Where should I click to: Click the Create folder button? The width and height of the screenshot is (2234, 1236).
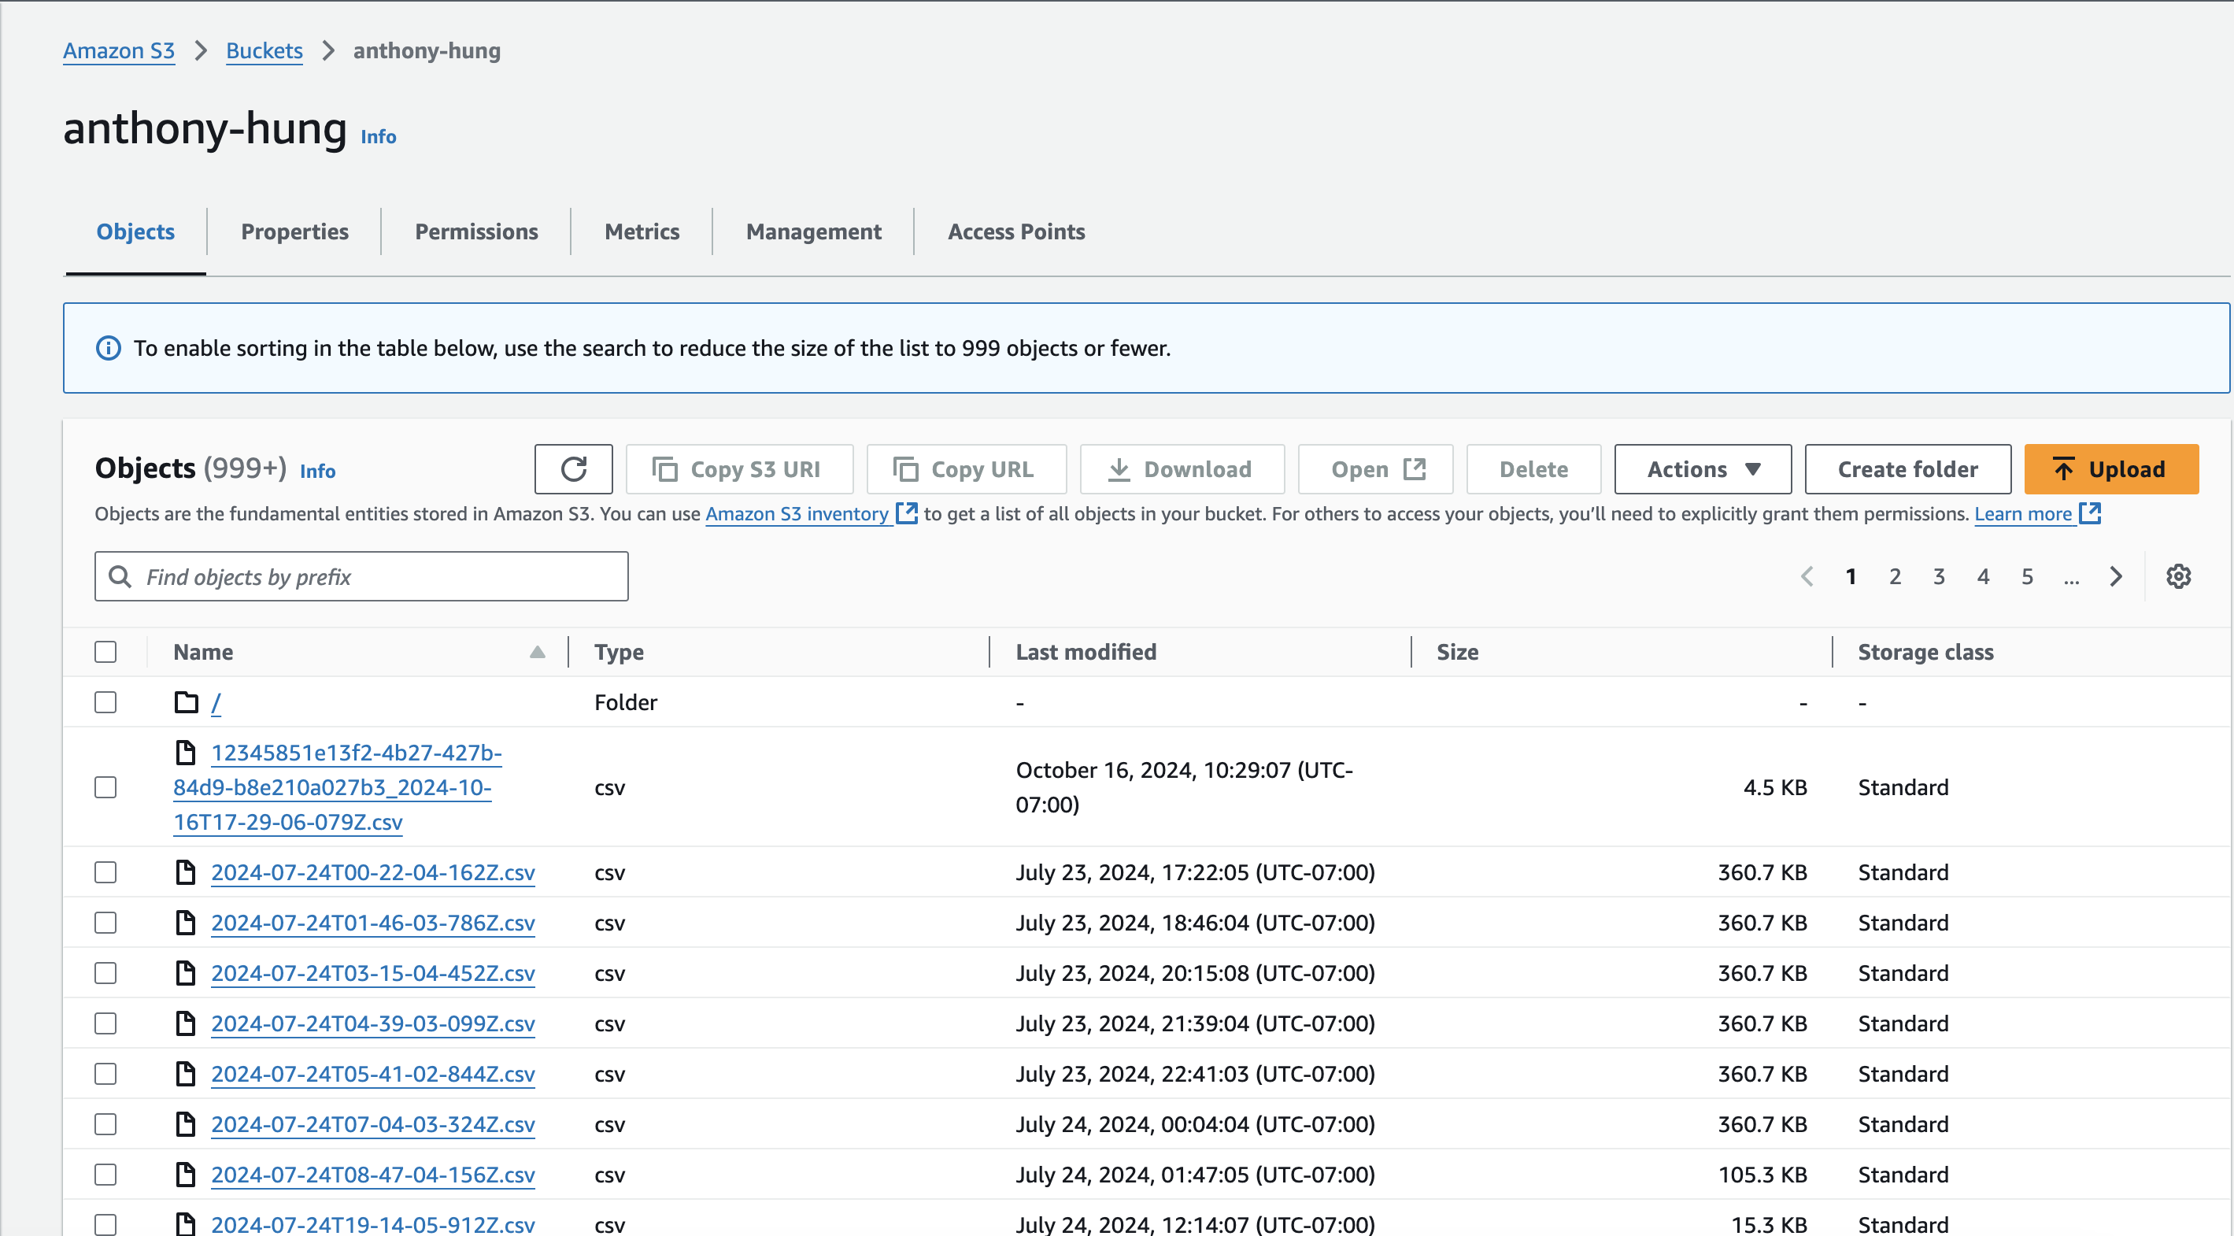(x=1908, y=469)
